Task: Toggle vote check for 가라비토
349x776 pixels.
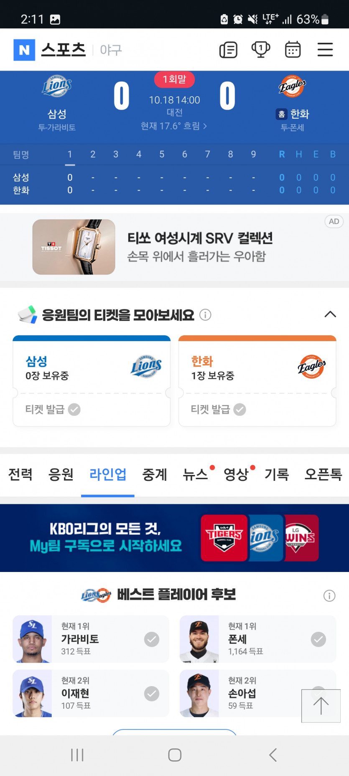Action: click(x=152, y=639)
